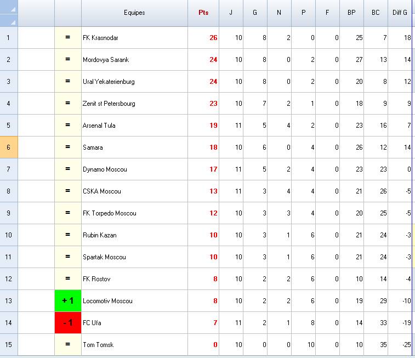Click the red -1 movement cell
The image size is (415, 358).
[68, 323]
